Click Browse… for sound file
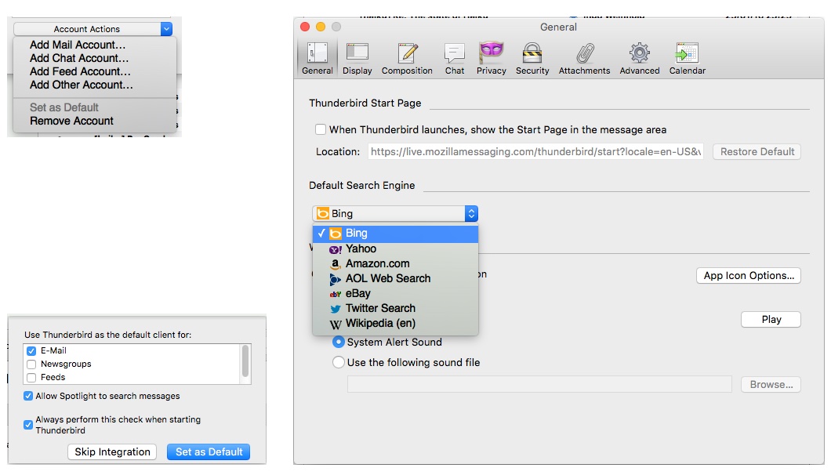 pos(771,385)
